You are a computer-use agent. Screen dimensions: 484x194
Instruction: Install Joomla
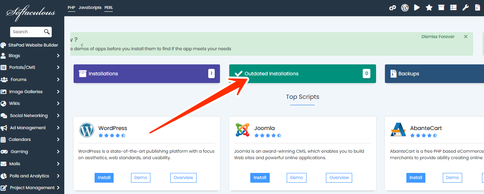pyautogui.click(x=260, y=178)
